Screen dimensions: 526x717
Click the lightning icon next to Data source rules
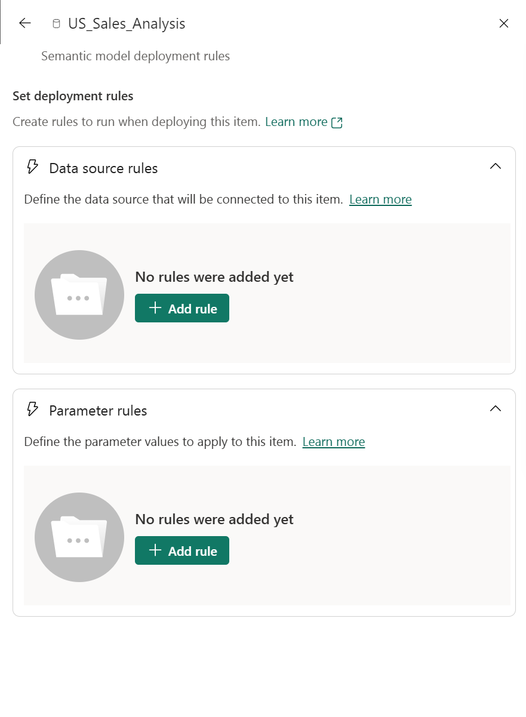(32, 167)
